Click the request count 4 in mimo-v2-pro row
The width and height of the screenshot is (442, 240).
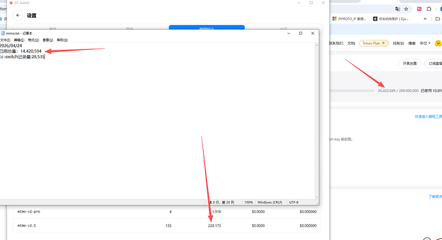click(x=170, y=212)
